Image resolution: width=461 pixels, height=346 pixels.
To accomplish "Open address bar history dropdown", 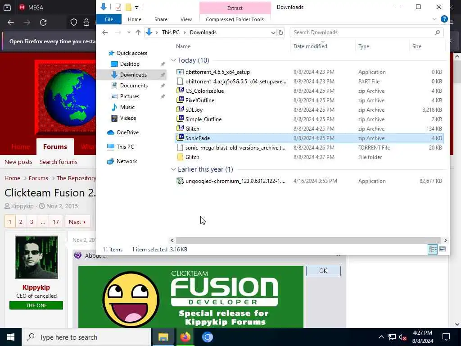I will (273, 32).
